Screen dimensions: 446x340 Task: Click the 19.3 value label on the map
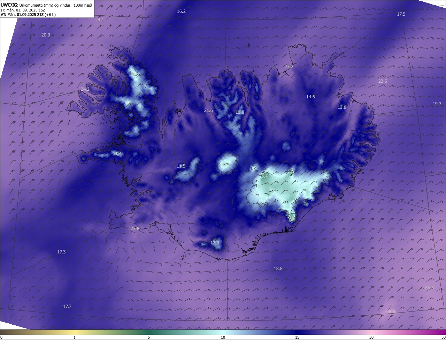[437, 104]
